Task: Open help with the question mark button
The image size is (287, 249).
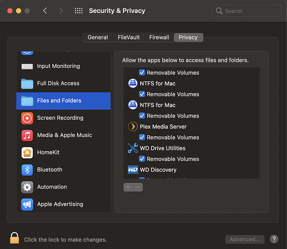Action: point(274,239)
